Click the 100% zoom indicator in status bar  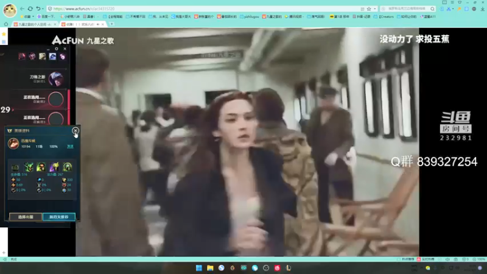[x=479, y=259]
